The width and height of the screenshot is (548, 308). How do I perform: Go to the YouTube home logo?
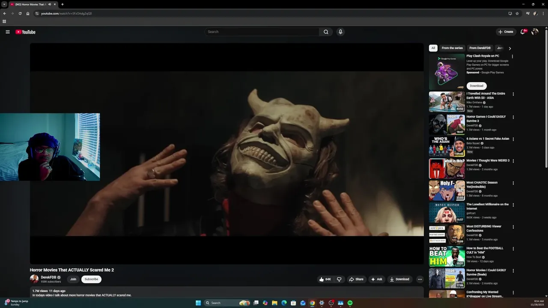[x=25, y=32]
